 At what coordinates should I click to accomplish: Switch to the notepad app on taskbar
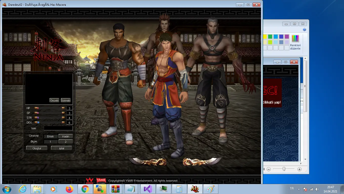pyautogui.click(x=131, y=189)
